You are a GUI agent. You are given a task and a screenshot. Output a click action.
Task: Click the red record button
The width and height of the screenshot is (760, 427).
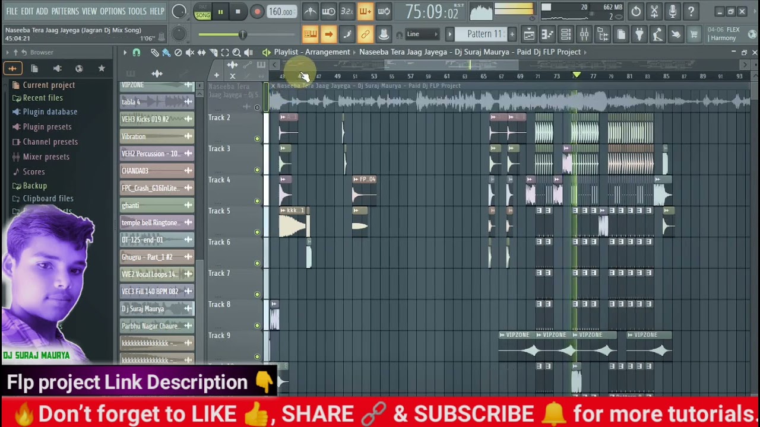256,12
